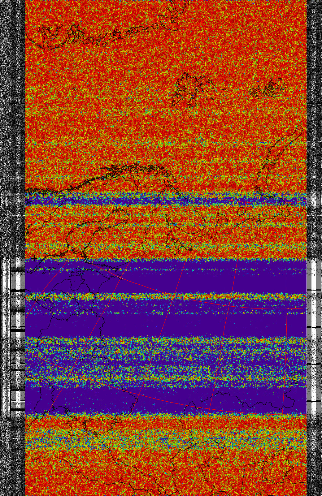Click the Novaya Zemlya island outline
The width and height of the screenshot is (322, 496).
(x=272, y=161)
